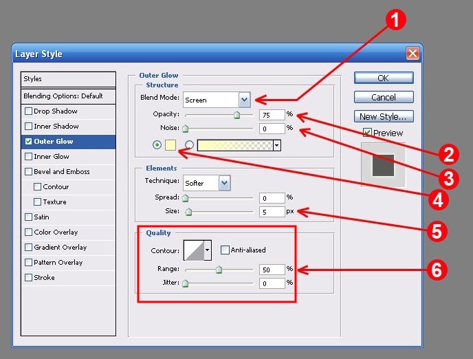Enable the Contour sub-option checkbox
This screenshot has width=473, height=359.
tap(37, 187)
